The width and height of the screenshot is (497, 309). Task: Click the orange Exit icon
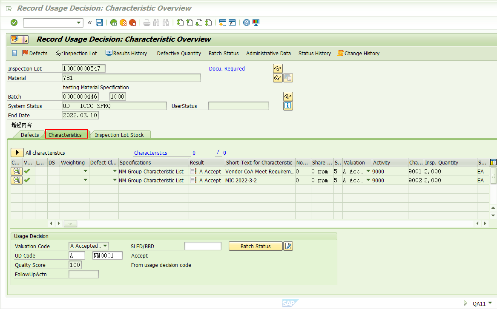pos(124,23)
